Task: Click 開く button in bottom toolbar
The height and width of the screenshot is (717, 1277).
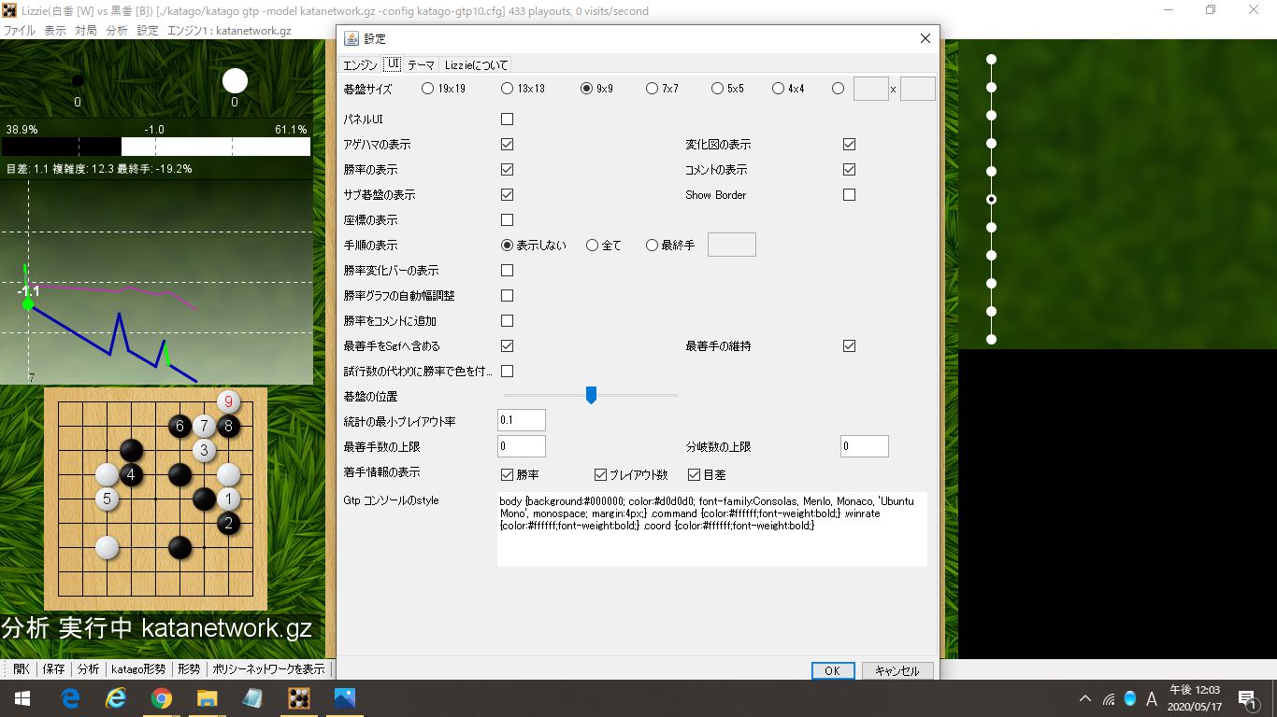Action: [x=22, y=669]
